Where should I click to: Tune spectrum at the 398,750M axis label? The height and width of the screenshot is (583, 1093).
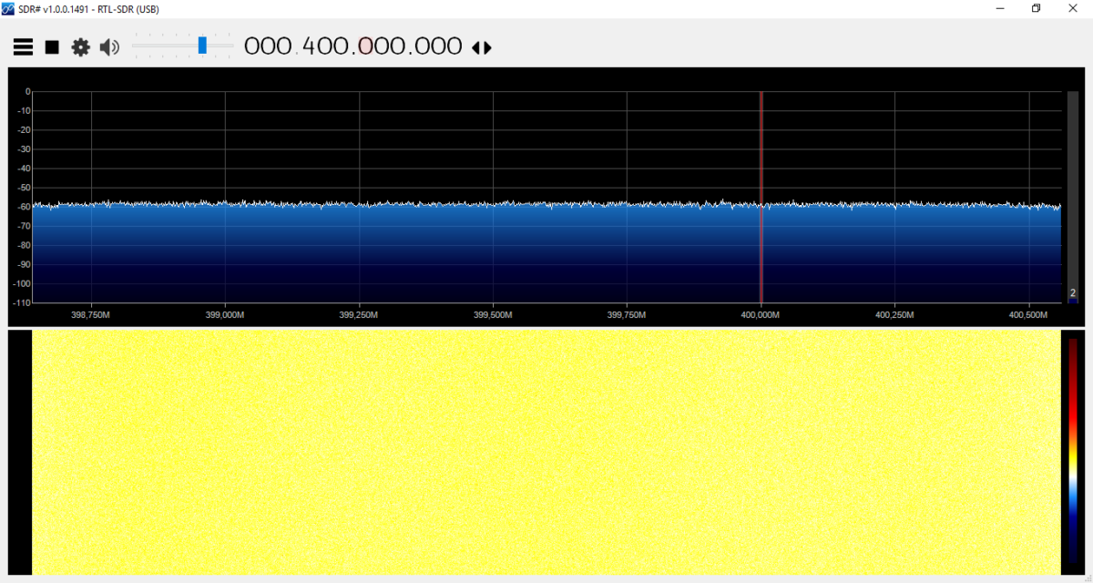click(91, 314)
